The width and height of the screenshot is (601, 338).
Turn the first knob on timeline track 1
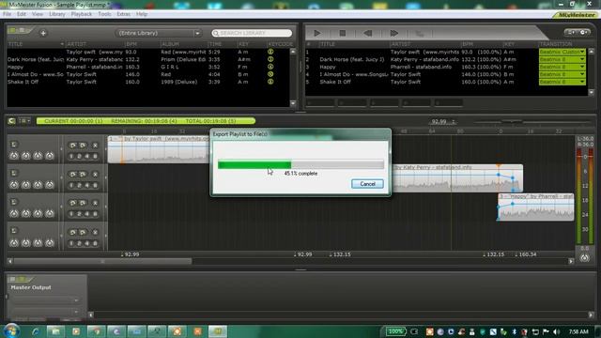click(14, 156)
